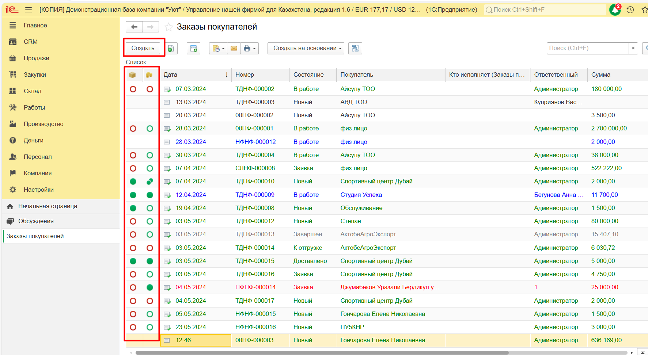The width and height of the screenshot is (648, 355).
Task: Open the hamburger main menu icon
Action: [29, 10]
